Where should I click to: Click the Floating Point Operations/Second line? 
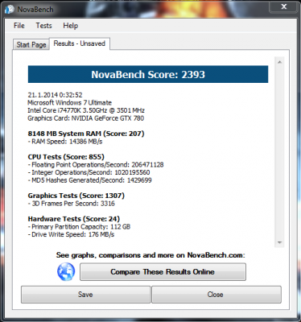click(96, 165)
